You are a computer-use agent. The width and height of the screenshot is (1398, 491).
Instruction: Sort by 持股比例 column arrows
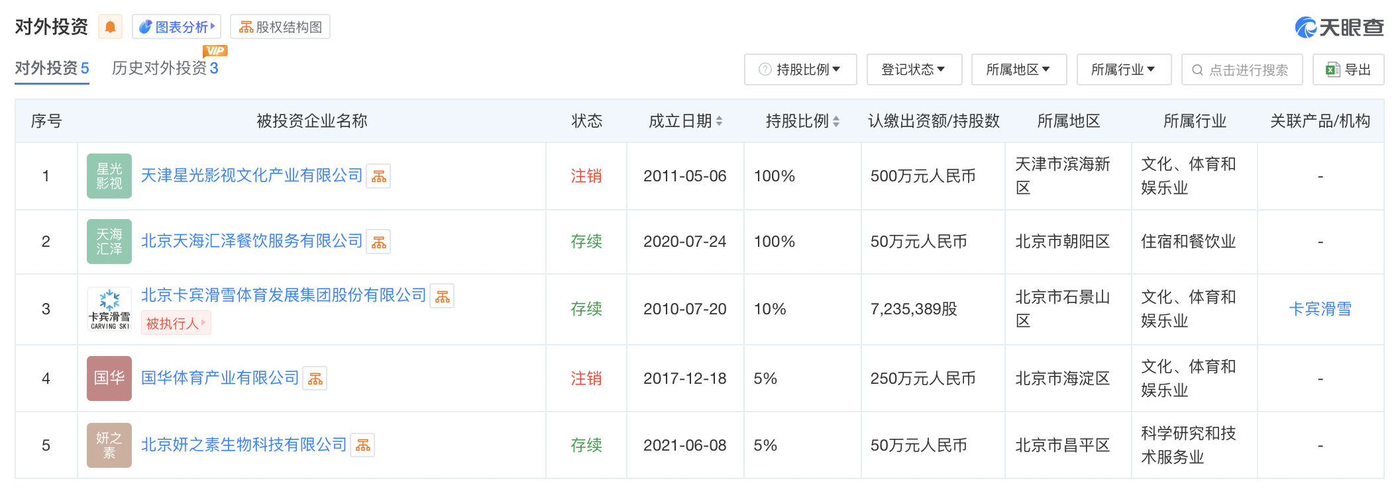(x=836, y=121)
